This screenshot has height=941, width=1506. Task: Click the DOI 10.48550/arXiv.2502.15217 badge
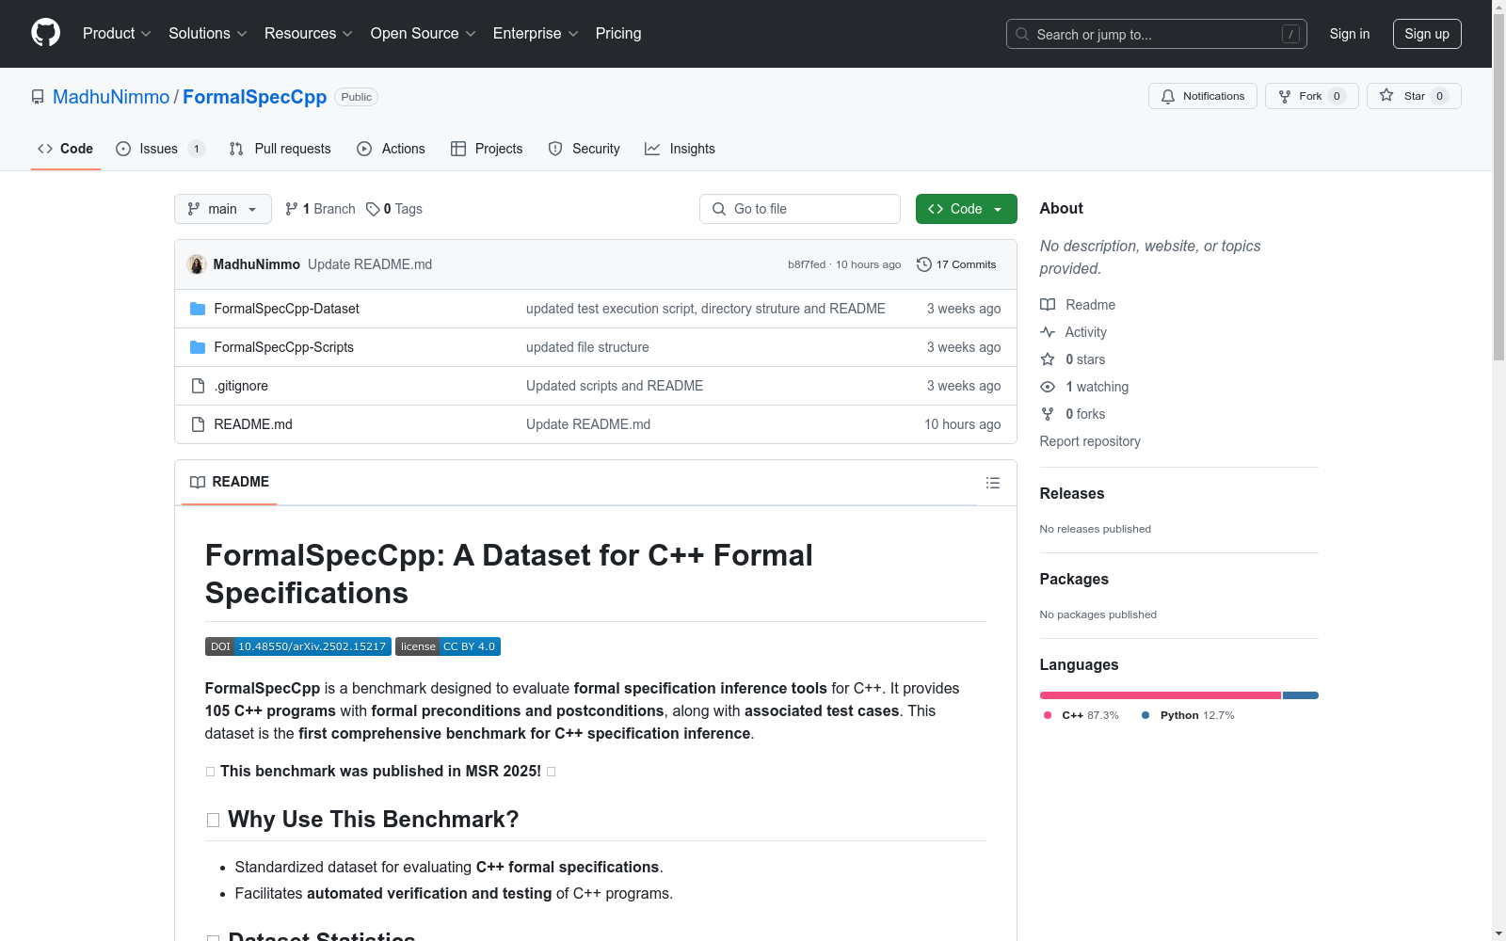298,646
